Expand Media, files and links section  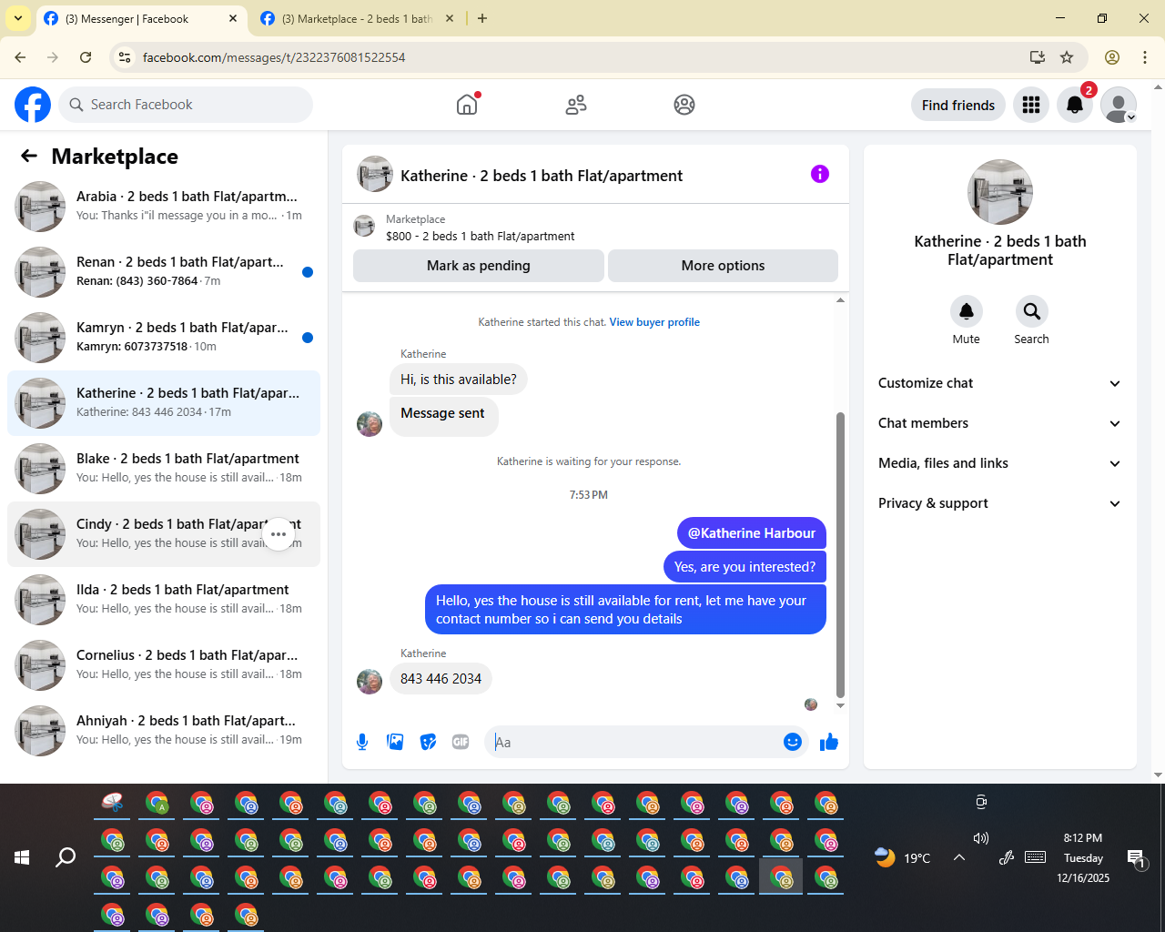click(x=1000, y=463)
